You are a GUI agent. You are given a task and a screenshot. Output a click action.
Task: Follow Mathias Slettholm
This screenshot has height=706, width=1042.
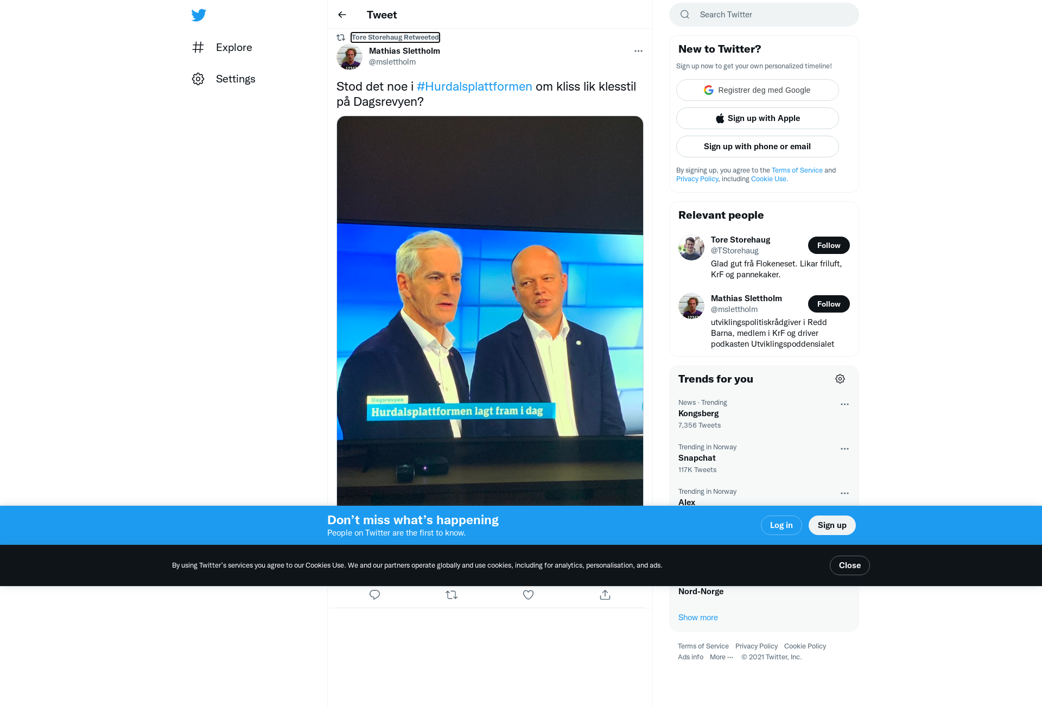[829, 304]
